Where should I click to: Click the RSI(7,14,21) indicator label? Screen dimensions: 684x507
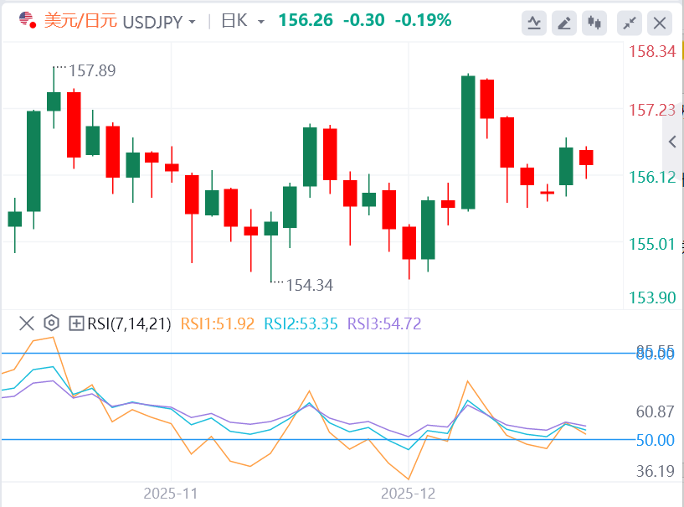pyautogui.click(x=130, y=323)
